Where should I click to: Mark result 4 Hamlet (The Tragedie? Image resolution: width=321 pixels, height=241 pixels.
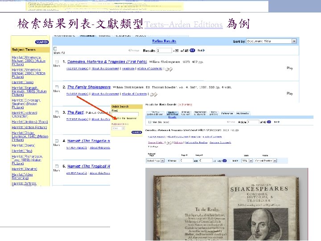point(57,141)
